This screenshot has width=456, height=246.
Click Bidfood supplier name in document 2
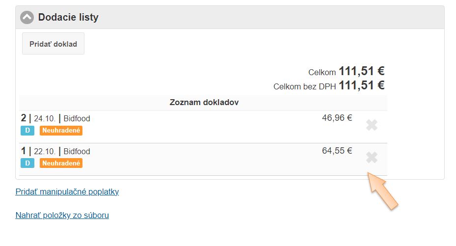click(77, 119)
